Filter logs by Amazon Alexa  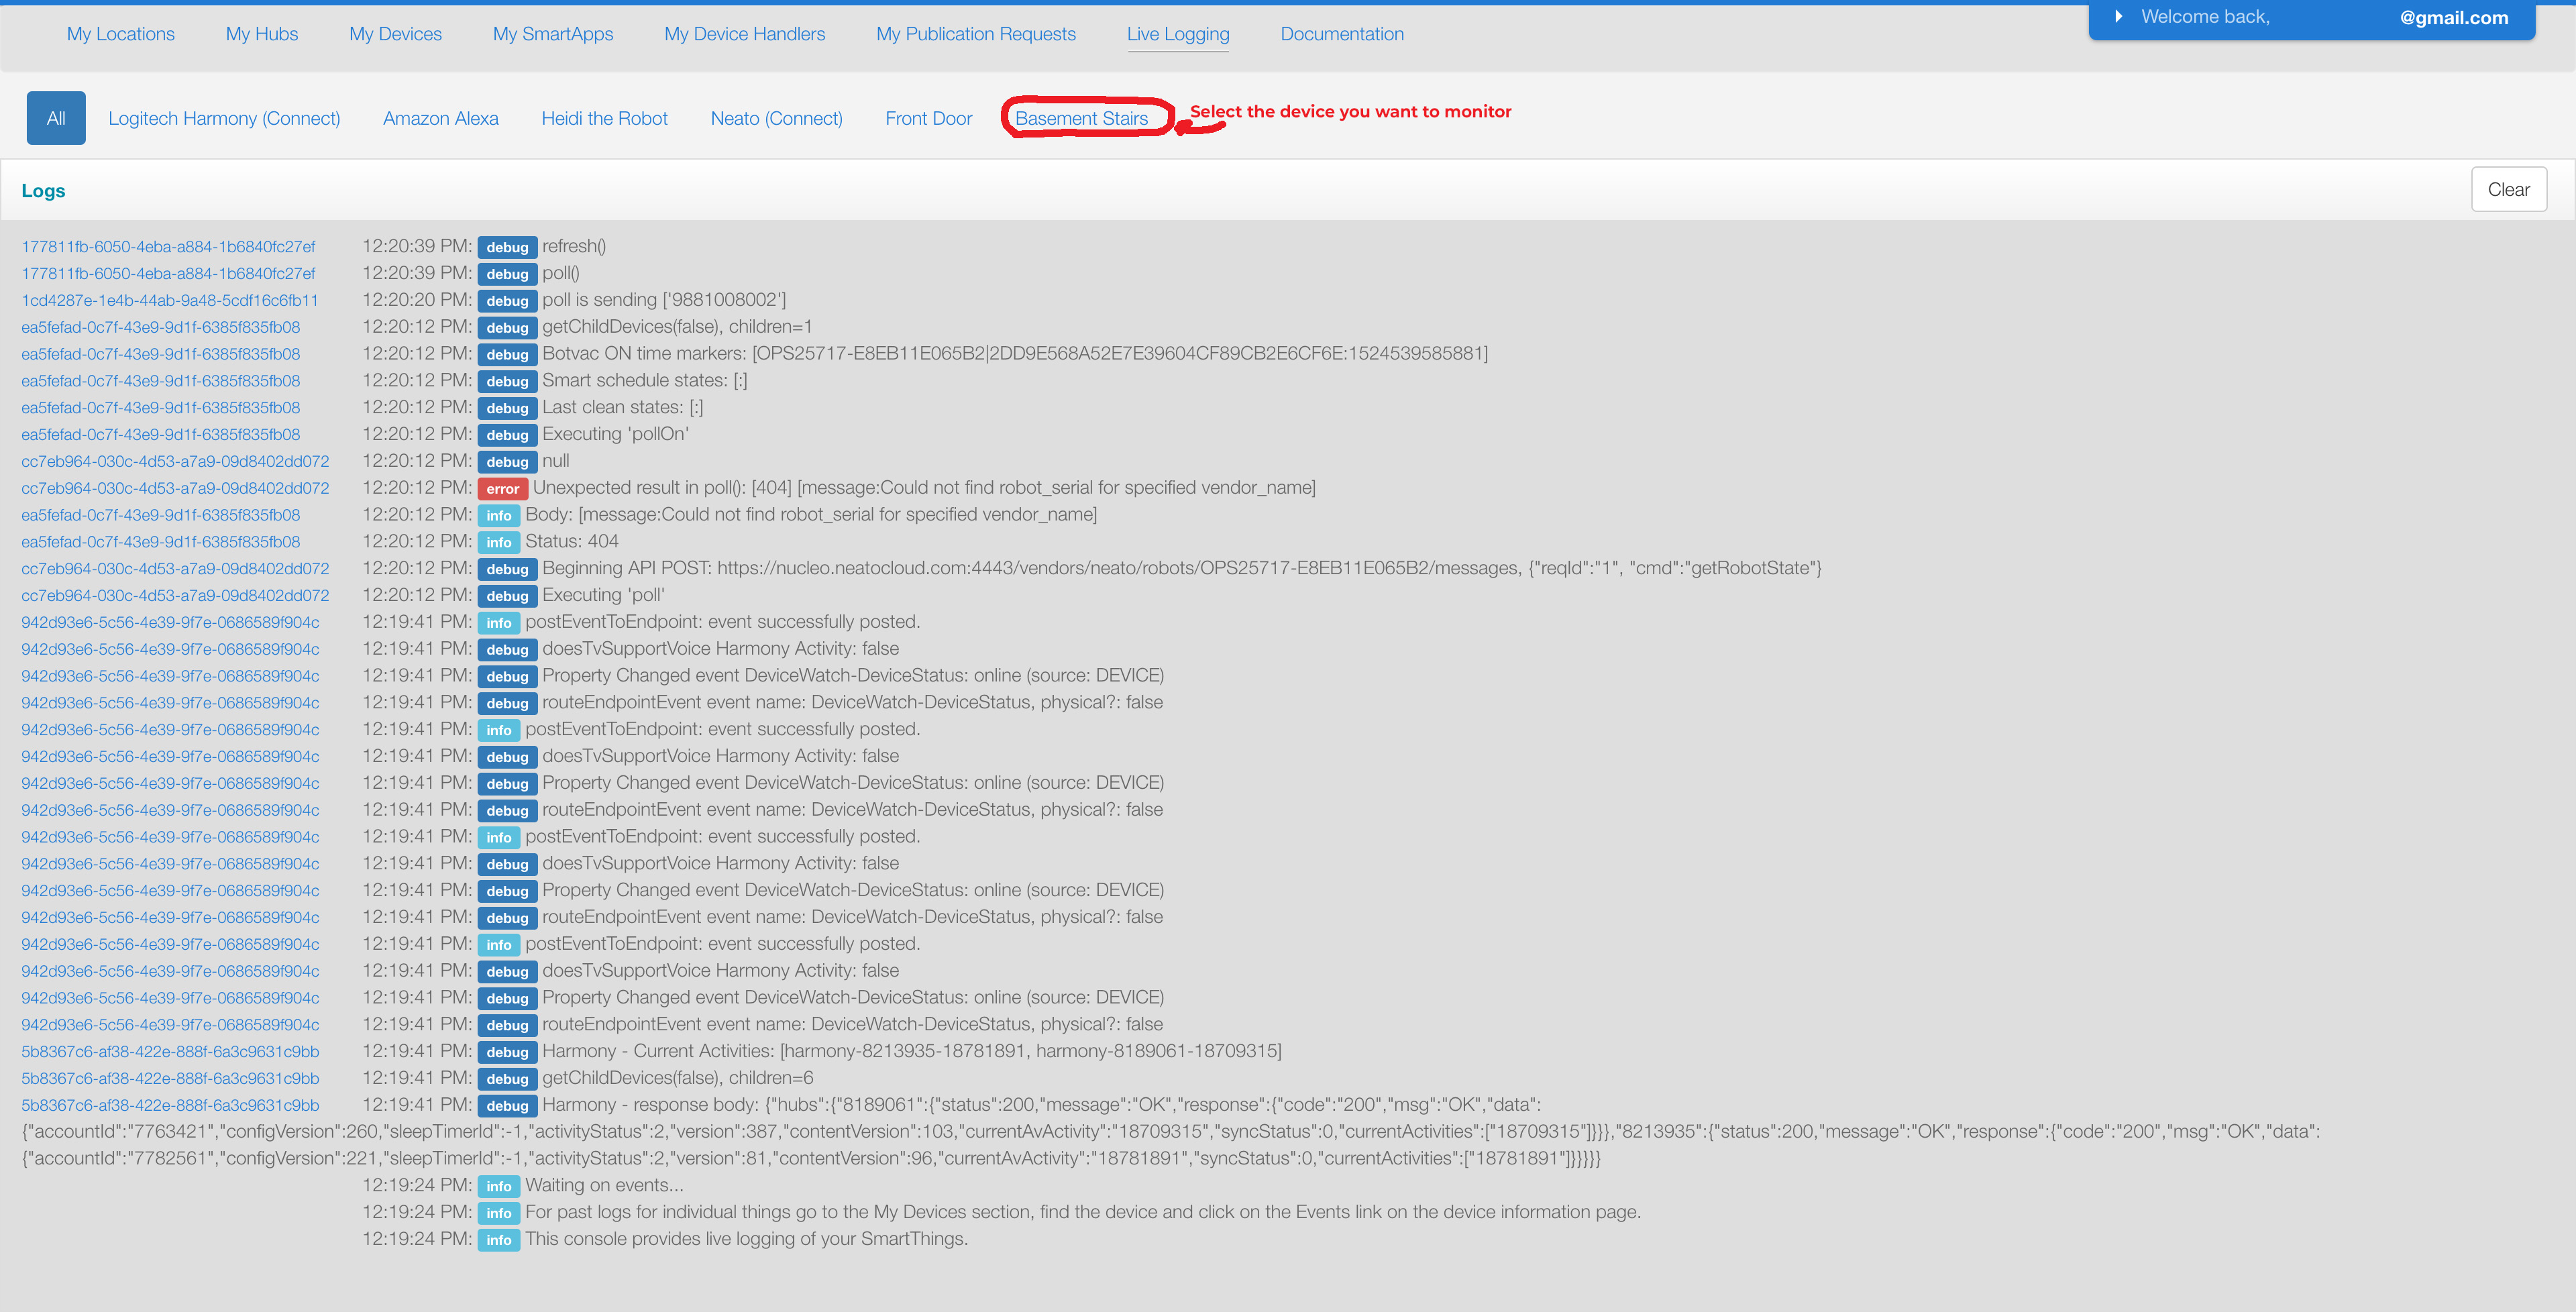coord(440,118)
